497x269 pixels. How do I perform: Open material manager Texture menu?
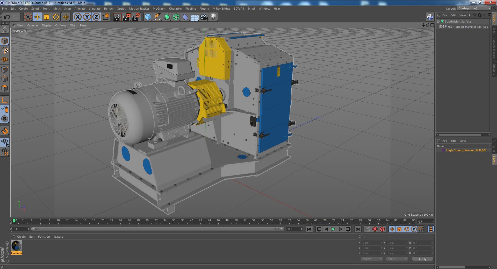[58, 237]
